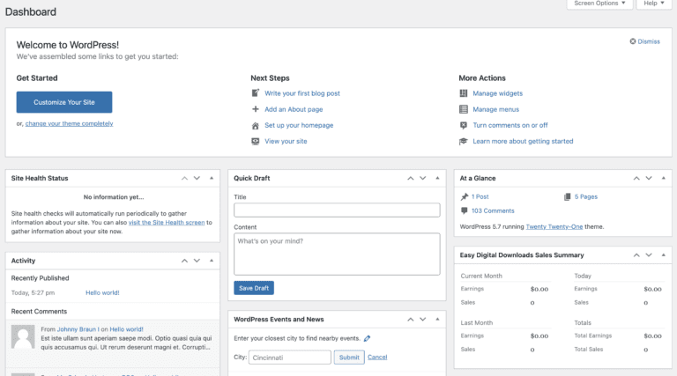Open the Manage menus link
Viewport: 677px width, 376px height.
coord(495,109)
